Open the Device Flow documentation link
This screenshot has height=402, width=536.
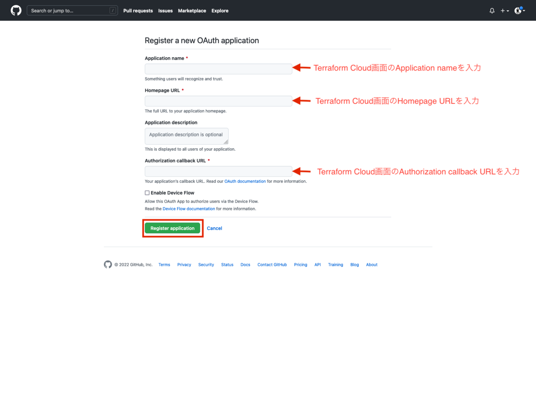coord(189,209)
